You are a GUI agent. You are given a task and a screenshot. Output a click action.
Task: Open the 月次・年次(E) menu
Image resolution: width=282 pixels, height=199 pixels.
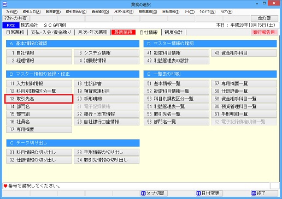pos(124,12)
